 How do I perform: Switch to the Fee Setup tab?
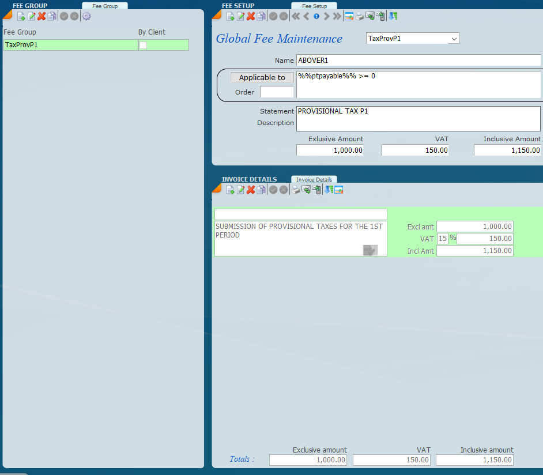(314, 6)
